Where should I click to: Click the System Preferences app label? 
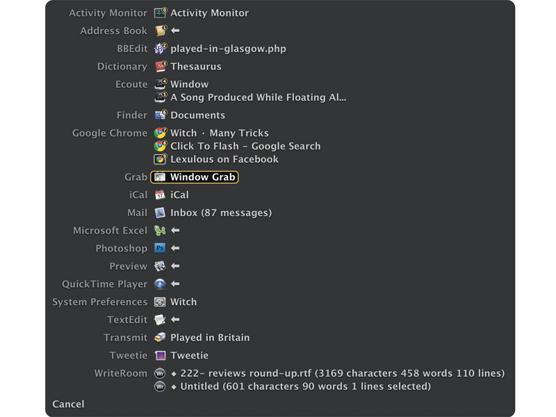[x=99, y=302]
